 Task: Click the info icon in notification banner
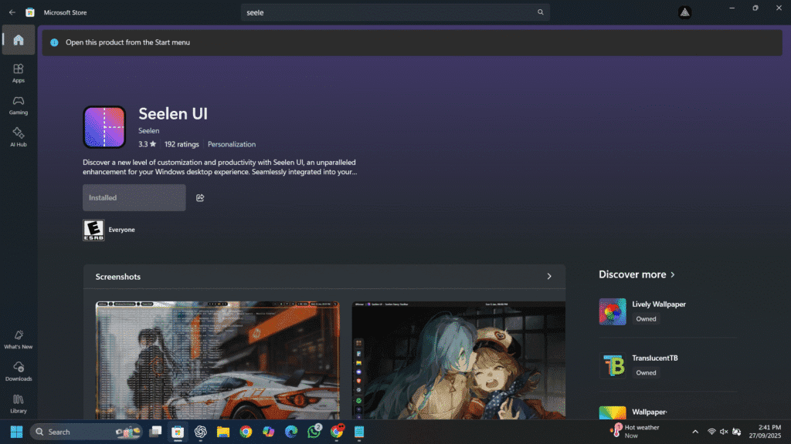coord(55,43)
